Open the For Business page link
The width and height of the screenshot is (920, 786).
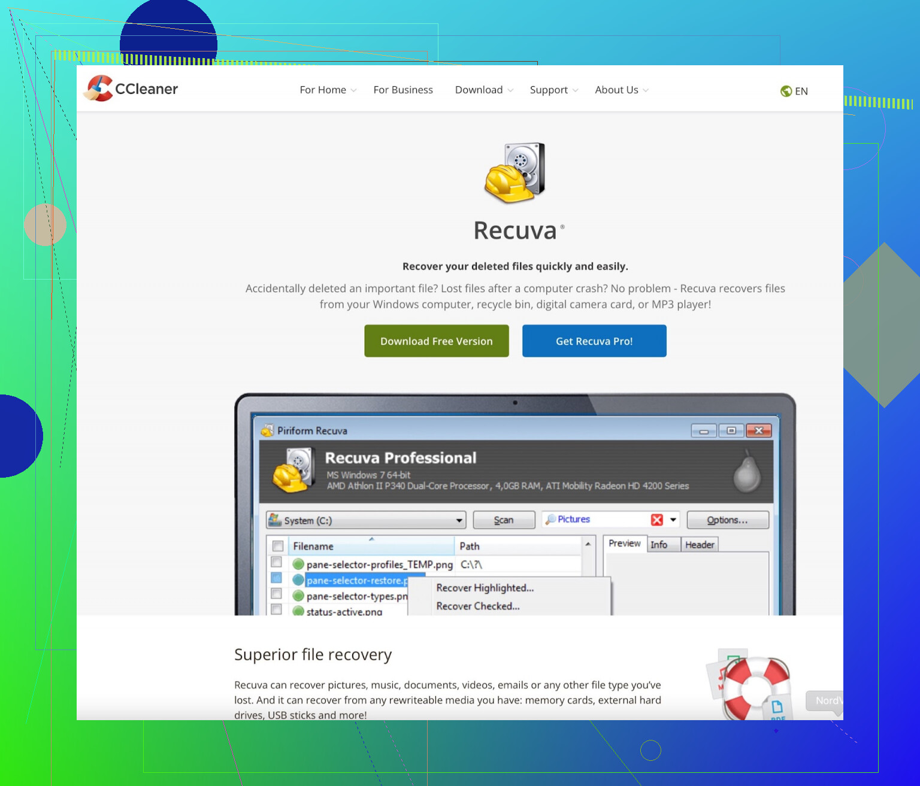[403, 90]
